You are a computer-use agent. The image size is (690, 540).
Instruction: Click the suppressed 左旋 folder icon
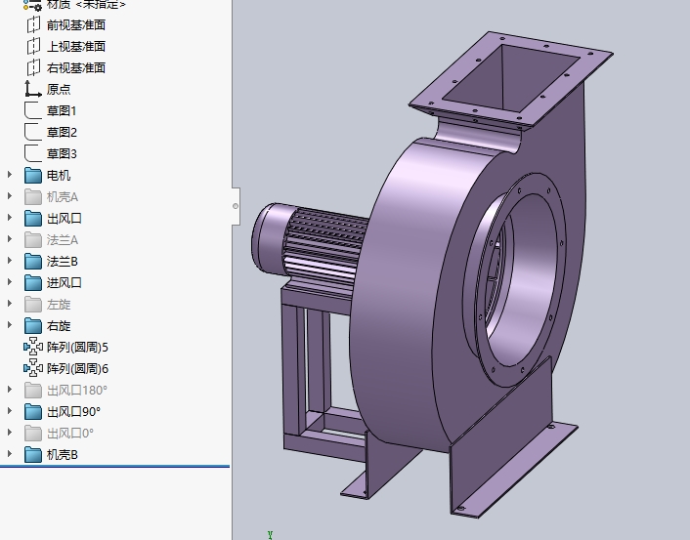[33, 304]
